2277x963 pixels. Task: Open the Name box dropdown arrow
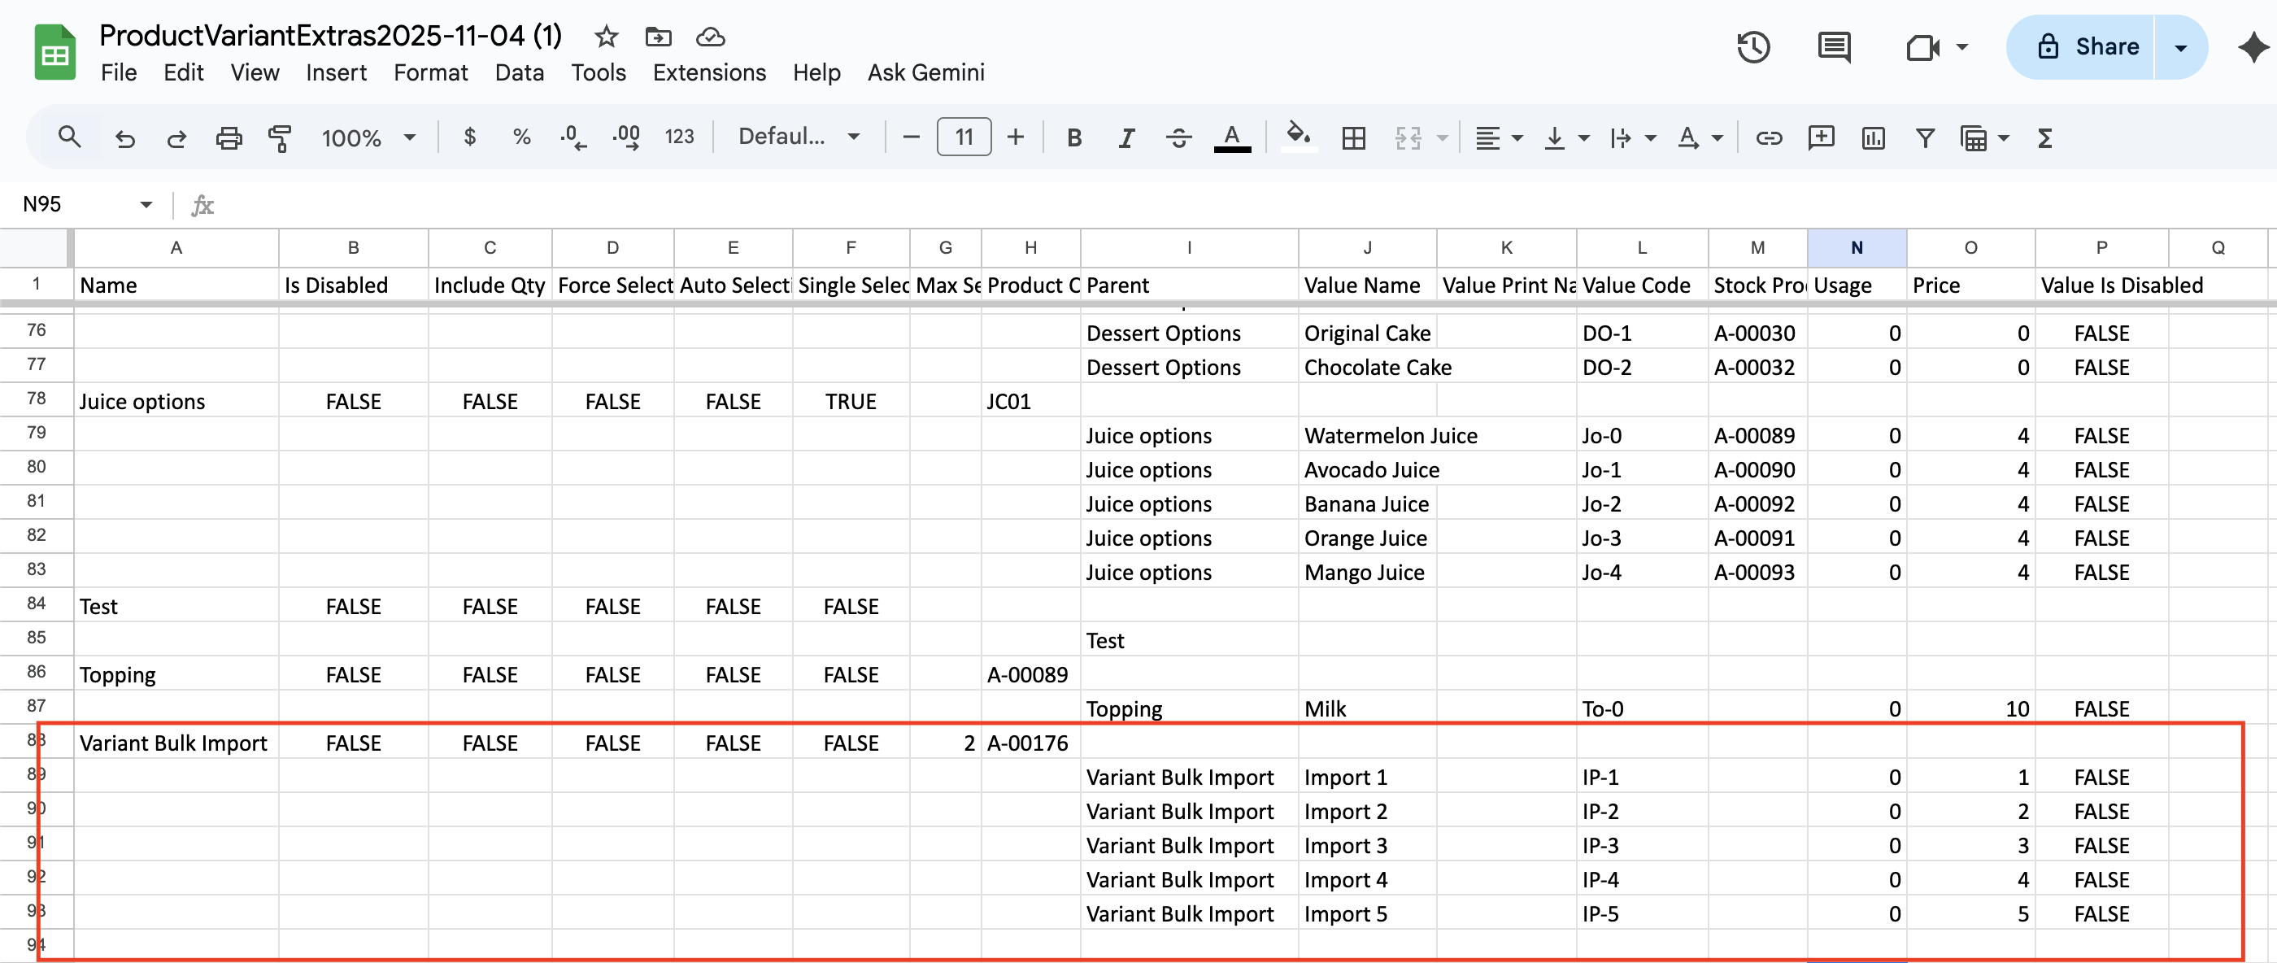coord(146,204)
